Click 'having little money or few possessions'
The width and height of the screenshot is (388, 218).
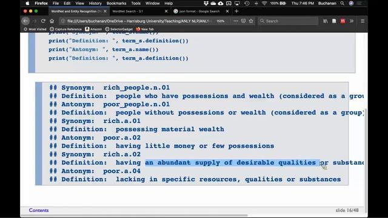click(x=195, y=146)
